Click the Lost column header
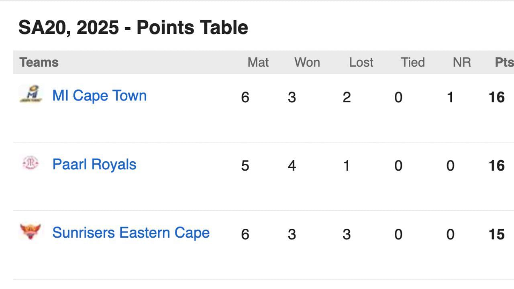The image size is (514, 289). point(361,62)
